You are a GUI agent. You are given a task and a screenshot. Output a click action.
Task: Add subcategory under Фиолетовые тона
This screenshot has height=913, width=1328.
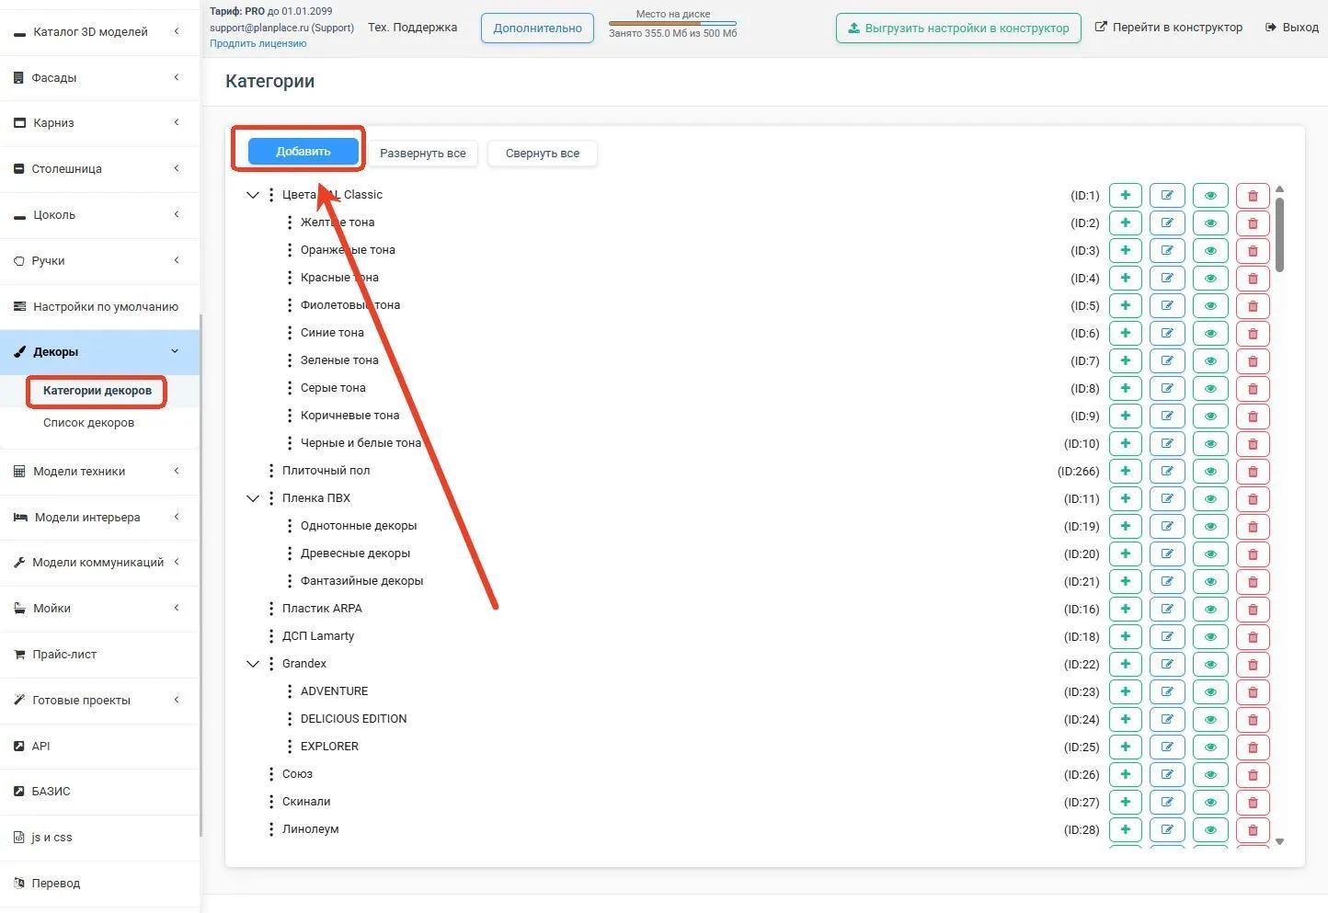coord(1125,305)
